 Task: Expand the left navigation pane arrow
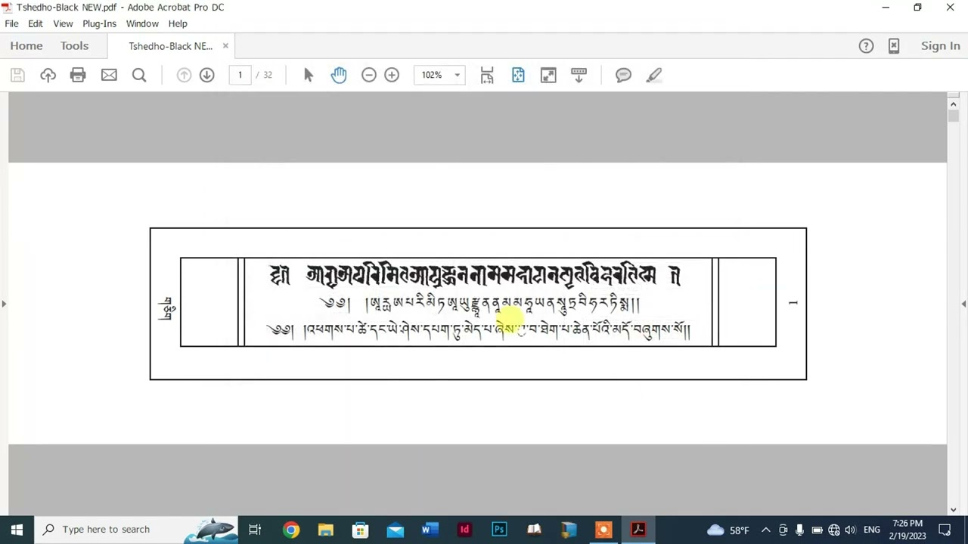pyautogui.click(x=4, y=304)
